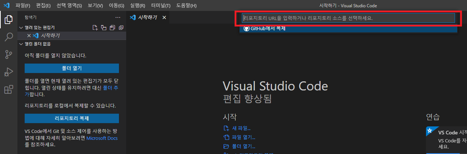Open the Microsoft Docs link
The width and height of the screenshot is (467, 154).
(x=102, y=138)
